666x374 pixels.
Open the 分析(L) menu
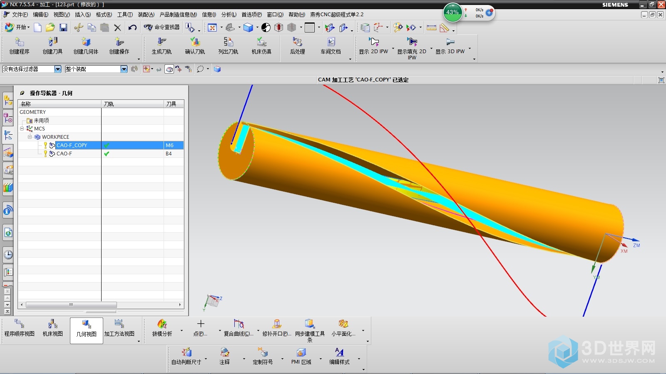(x=229, y=15)
